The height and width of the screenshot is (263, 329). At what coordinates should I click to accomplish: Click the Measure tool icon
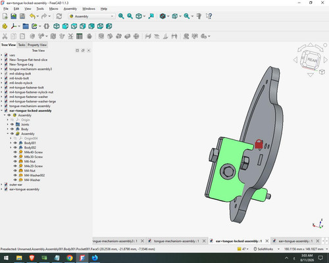point(199,16)
